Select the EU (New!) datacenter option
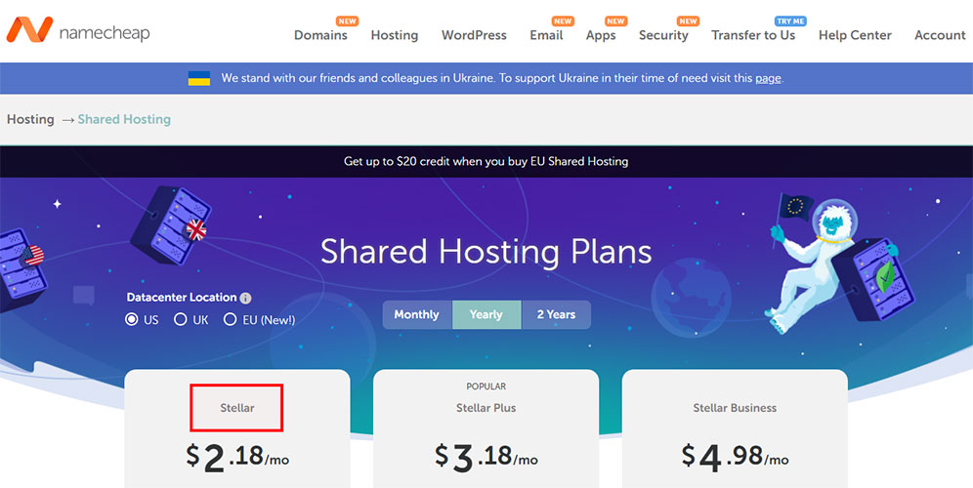This screenshot has width=973, height=488. tap(231, 320)
